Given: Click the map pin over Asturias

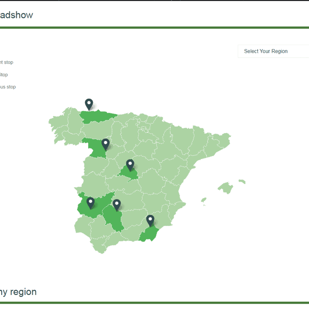Looking at the screenshot, I should [x=89, y=104].
